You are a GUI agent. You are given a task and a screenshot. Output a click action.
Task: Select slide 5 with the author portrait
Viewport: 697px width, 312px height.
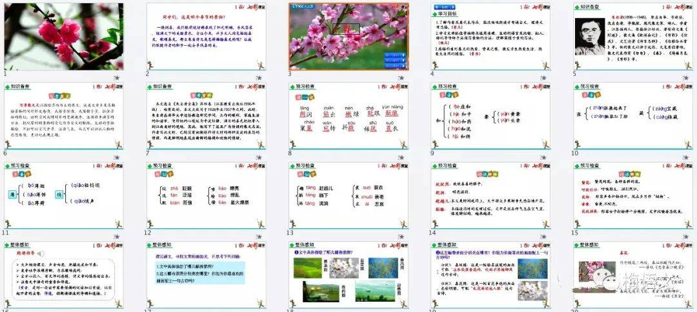[633, 36]
